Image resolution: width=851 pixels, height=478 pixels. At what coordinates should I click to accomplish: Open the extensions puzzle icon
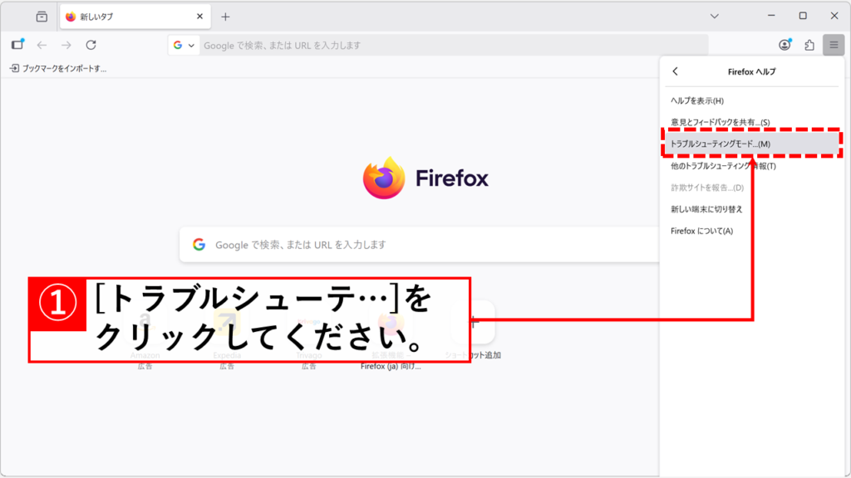click(x=809, y=45)
